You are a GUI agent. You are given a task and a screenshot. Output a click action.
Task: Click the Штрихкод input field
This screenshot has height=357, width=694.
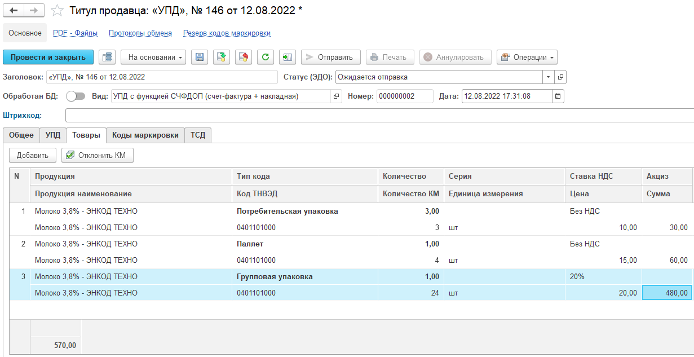point(378,116)
